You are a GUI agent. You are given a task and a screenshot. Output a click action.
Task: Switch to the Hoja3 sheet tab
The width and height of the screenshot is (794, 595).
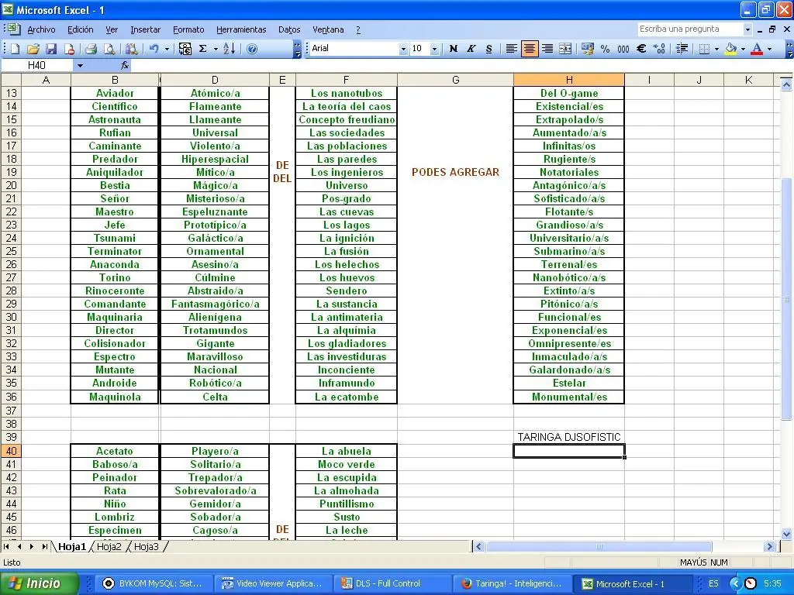[146, 546]
